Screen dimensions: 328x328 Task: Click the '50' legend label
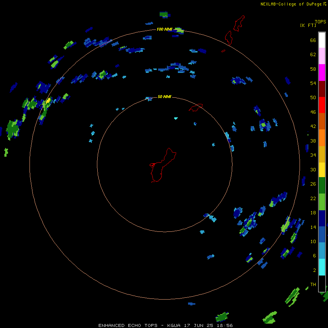(313, 98)
